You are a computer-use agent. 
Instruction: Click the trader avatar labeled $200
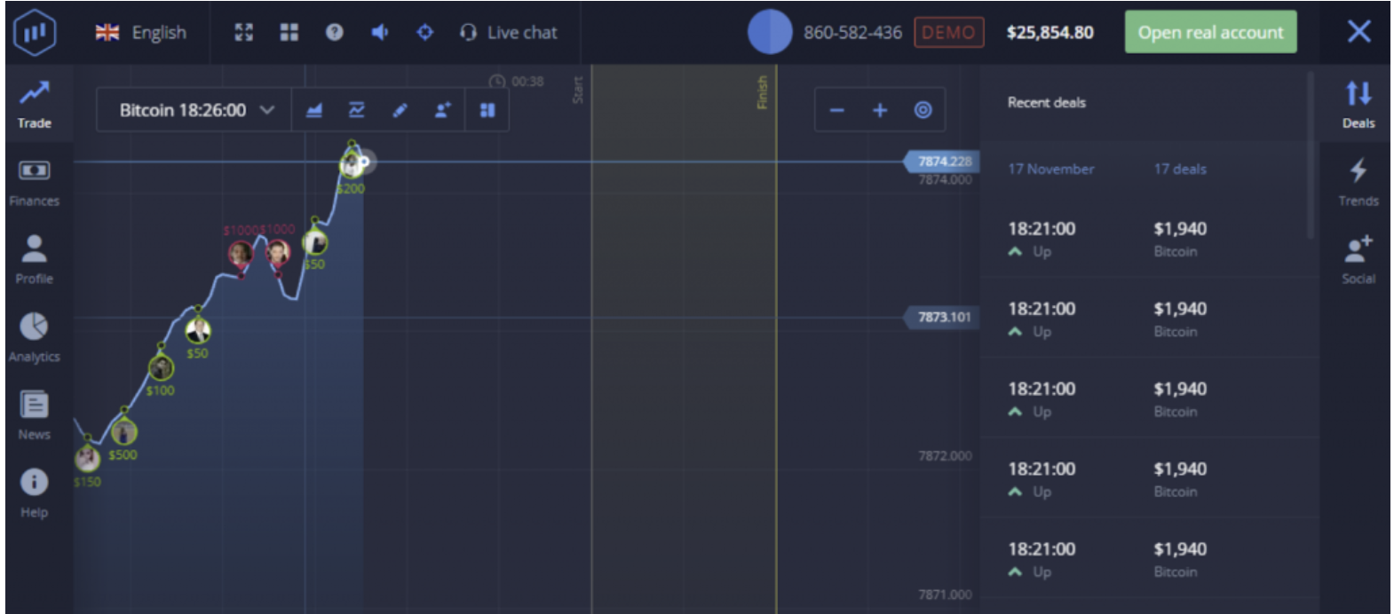coord(352,164)
